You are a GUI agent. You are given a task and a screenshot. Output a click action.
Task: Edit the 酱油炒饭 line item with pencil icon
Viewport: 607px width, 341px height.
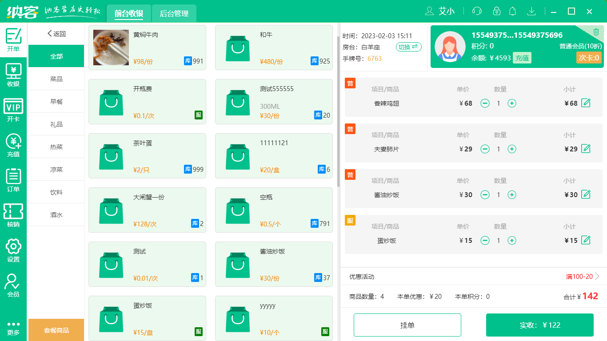point(585,194)
